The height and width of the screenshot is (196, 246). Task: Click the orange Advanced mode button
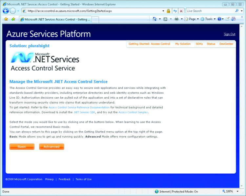click(x=51, y=147)
